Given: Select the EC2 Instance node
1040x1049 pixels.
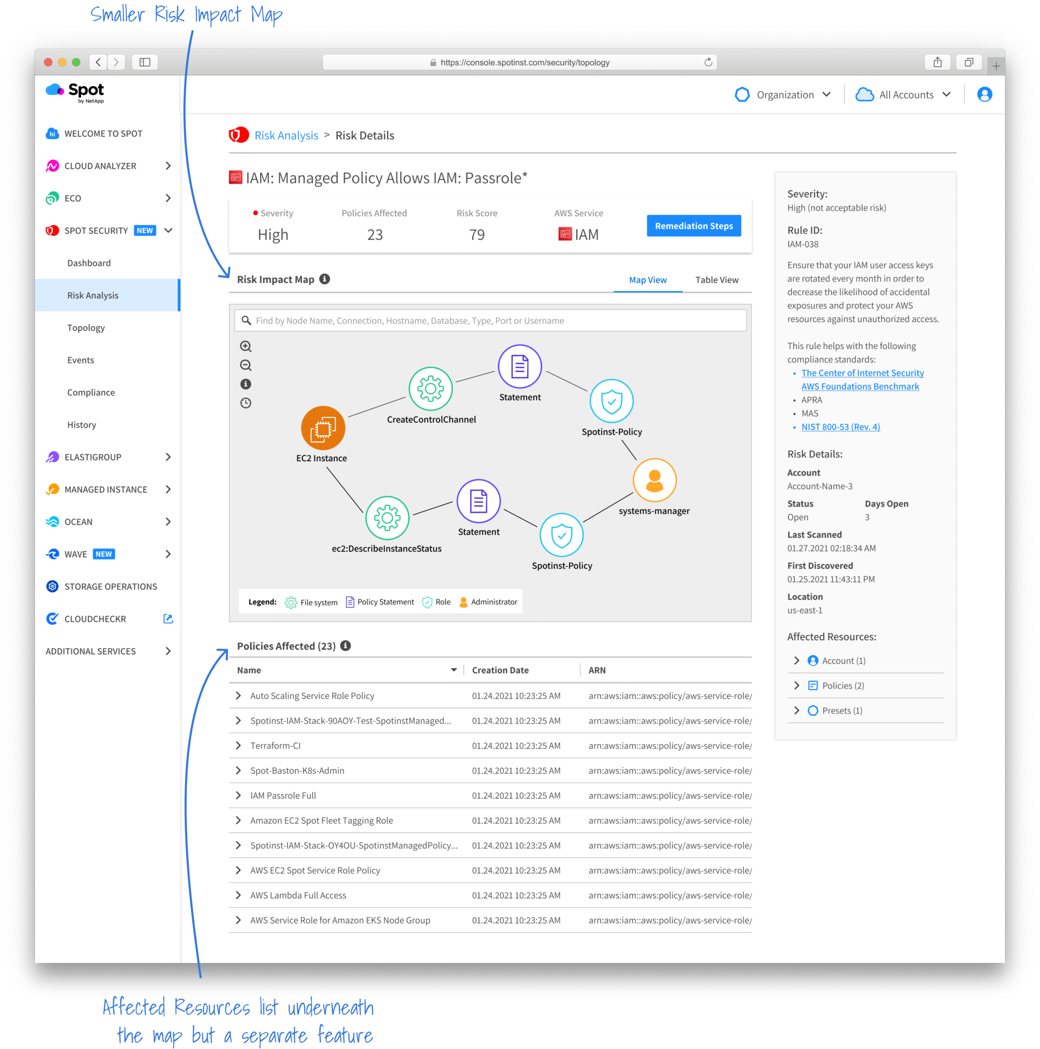Looking at the screenshot, I should pyautogui.click(x=323, y=428).
